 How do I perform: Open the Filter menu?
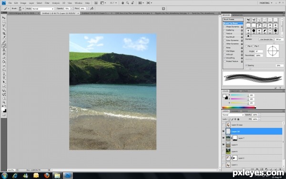click(47, 3)
